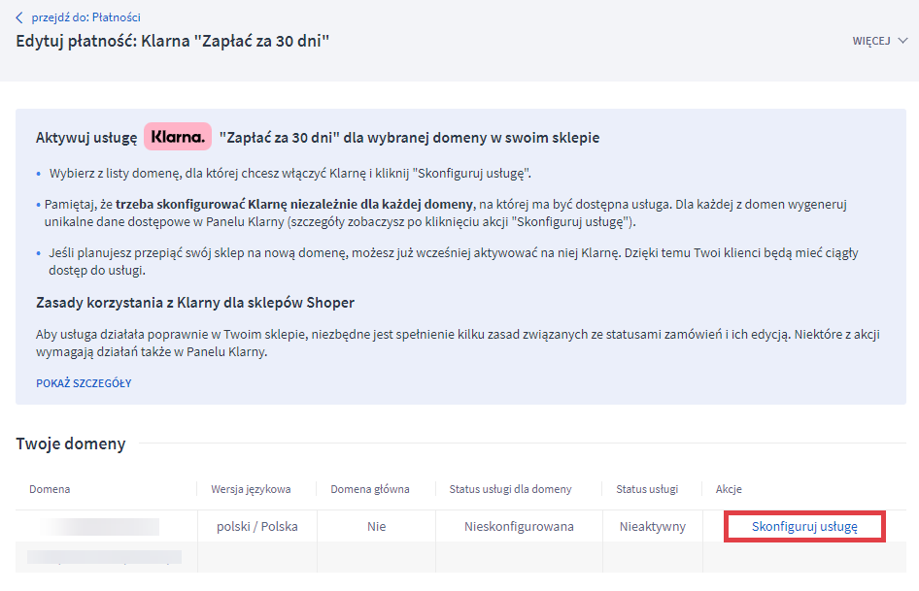The width and height of the screenshot is (919, 591).
Task: Click the pink Klarna logo
Action: 178,137
